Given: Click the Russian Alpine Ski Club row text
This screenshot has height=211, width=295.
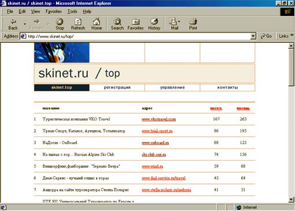Looking at the screenshot, I should pyautogui.click(x=78, y=154).
